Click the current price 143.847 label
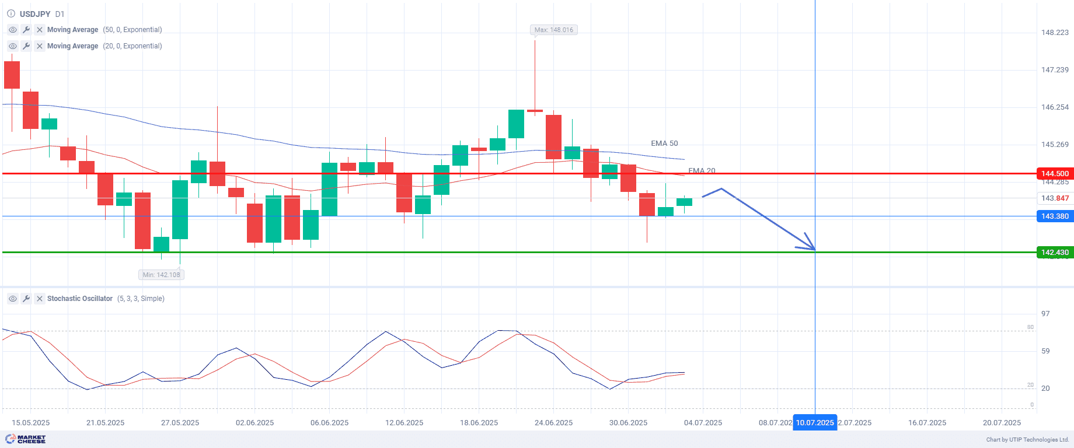Viewport: 1074px width, 448px height. click(1055, 198)
